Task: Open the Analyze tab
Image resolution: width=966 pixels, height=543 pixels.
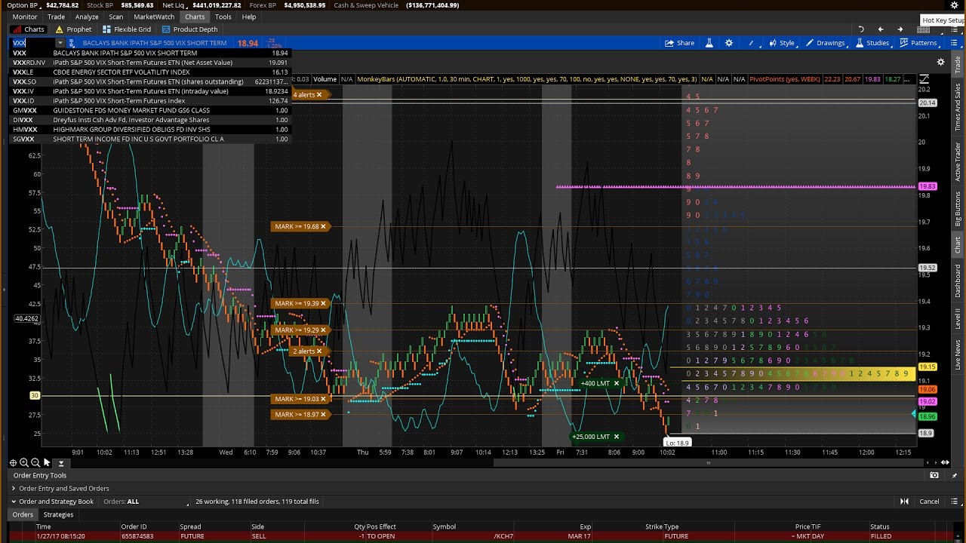Action: coord(87,17)
